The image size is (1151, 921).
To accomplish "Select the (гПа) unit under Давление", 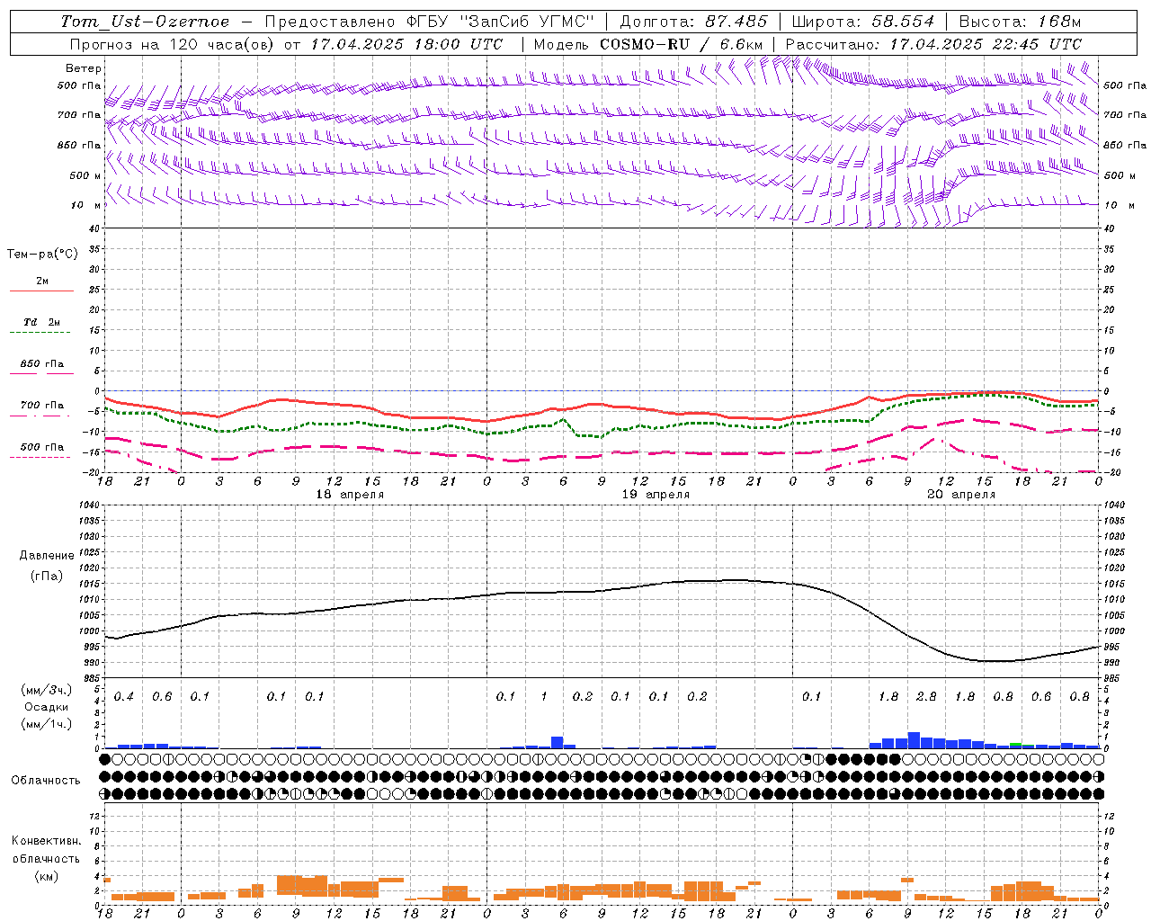I will click(x=47, y=576).
